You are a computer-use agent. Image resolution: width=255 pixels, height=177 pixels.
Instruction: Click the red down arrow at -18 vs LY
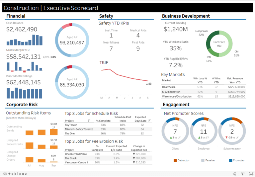[x=226, y=137]
